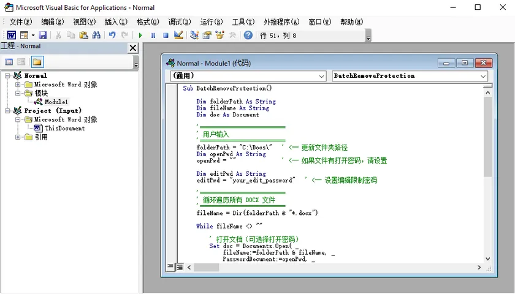Click the Insert UserForm toolbar icon
This screenshot has height=294, width=515.
pyautogui.click(x=24, y=35)
